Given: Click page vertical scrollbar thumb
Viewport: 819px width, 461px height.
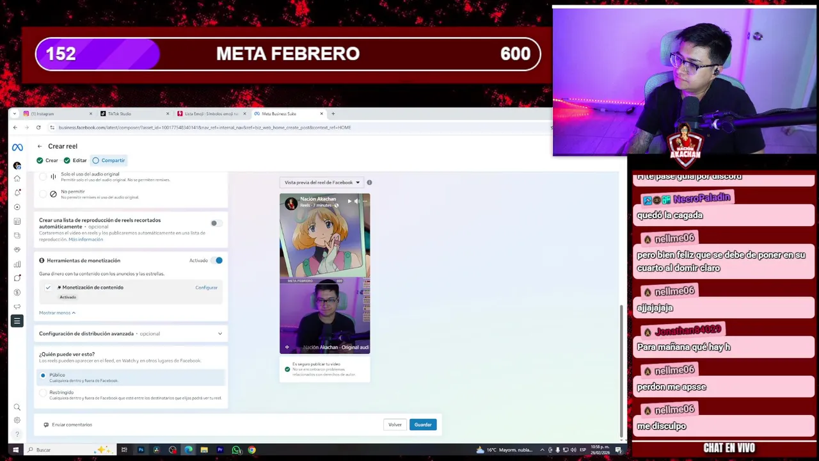Looking at the screenshot, I should coord(621,370).
